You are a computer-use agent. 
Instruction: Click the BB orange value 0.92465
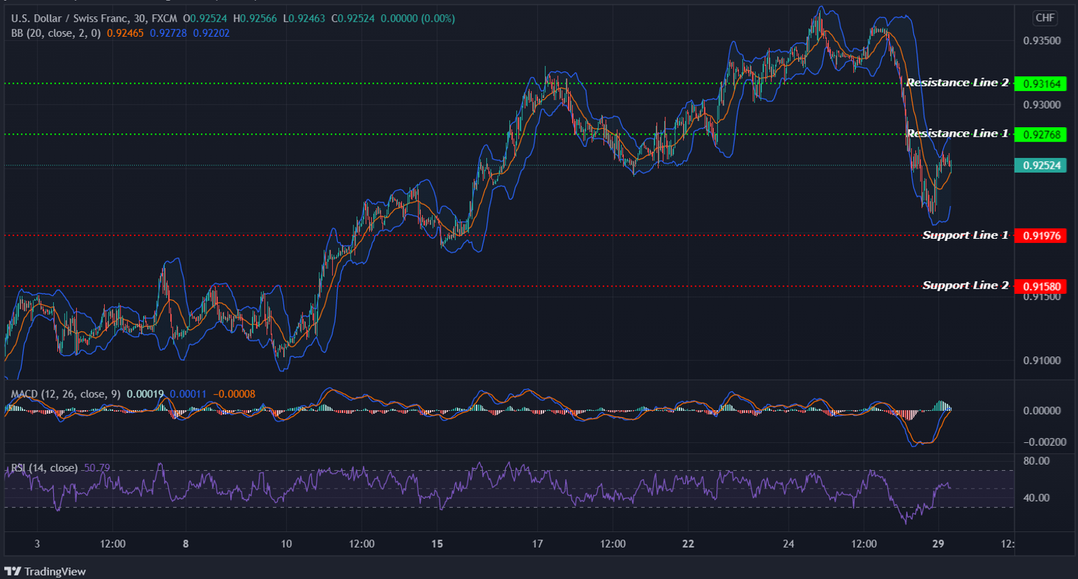125,33
